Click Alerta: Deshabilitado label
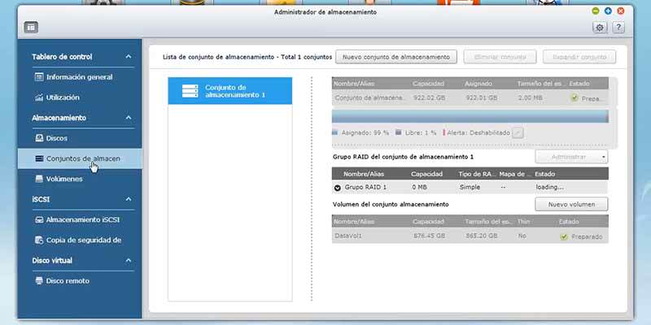The image size is (651, 325). point(477,132)
